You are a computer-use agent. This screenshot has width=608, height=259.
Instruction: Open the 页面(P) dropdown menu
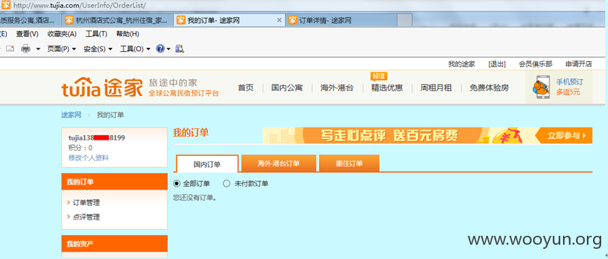pyautogui.click(x=61, y=49)
